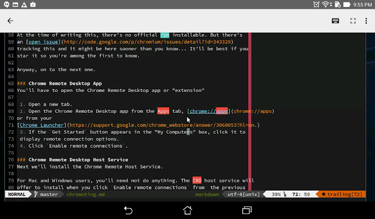Screen dimensions: 375x219
Task: Open the three-dot overflow menu
Action: [x=366, y=21]
